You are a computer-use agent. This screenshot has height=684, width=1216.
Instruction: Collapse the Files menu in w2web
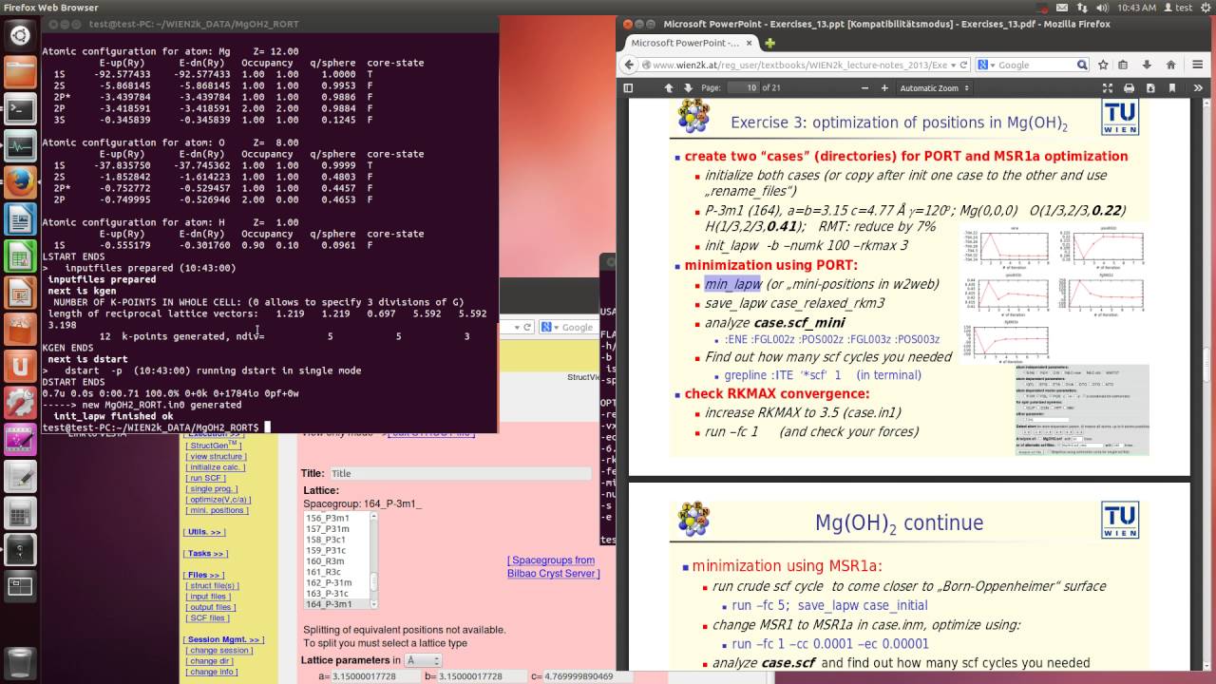(x=204, y=575)
